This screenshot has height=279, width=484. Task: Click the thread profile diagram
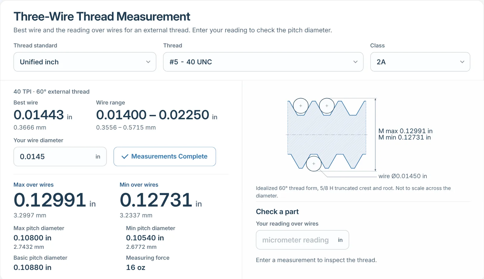tap(332, 135)
